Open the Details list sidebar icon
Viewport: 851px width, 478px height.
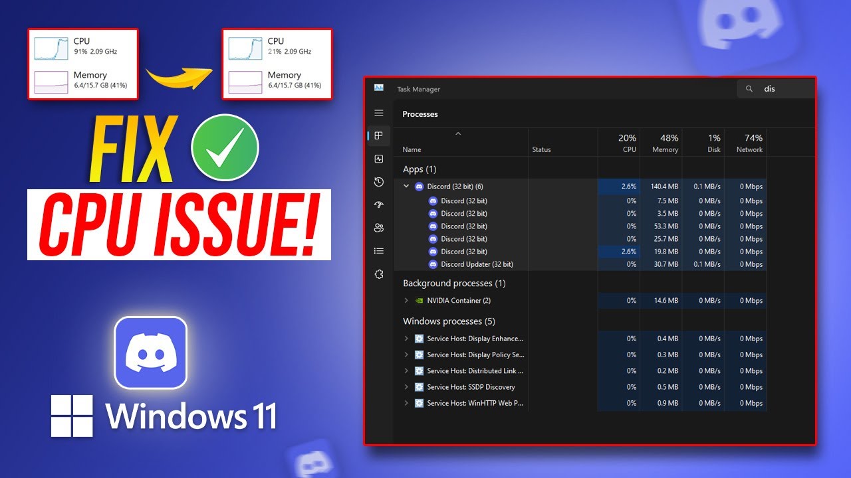coord(379,251)
